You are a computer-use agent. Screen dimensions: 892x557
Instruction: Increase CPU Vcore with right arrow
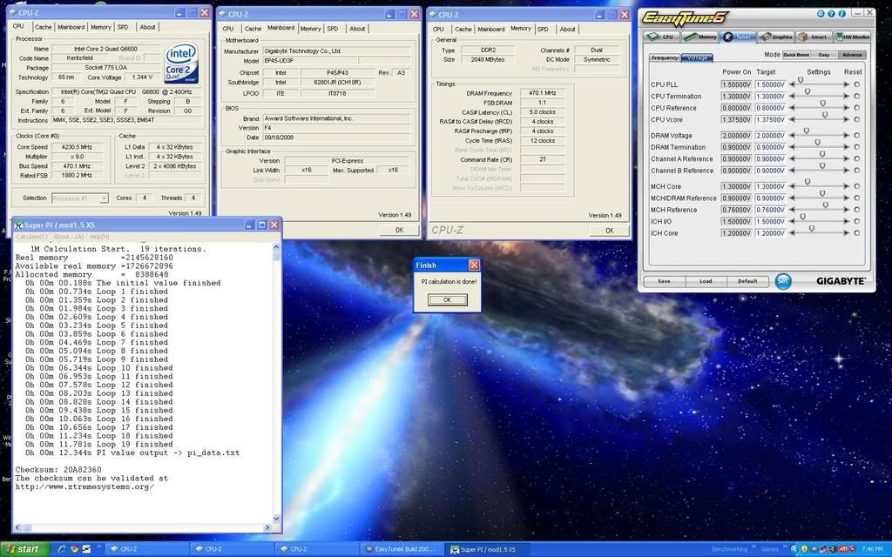tap(846, 119)
